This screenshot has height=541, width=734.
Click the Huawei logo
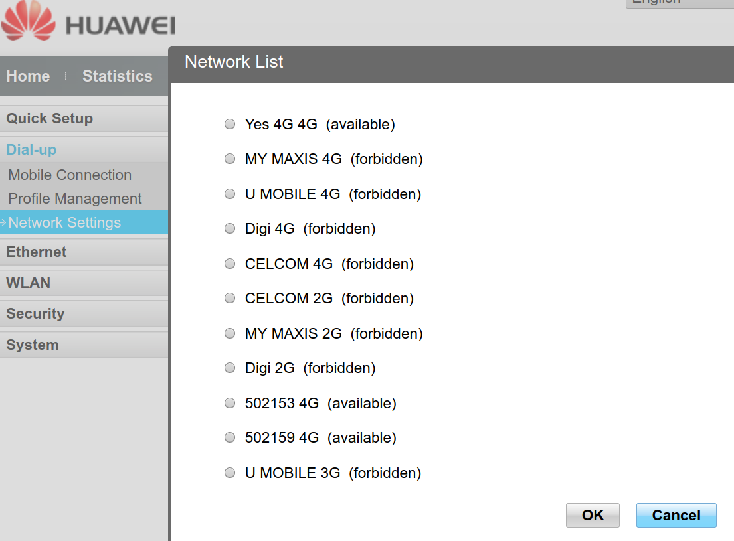click(x=88, y=21)
